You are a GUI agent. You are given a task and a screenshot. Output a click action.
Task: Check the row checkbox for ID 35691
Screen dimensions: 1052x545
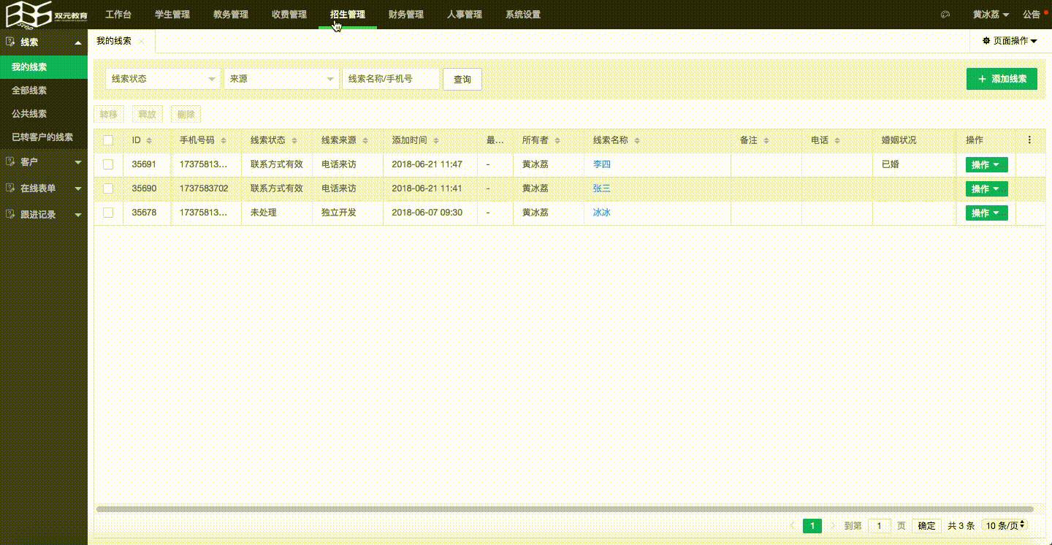(108, 164)
